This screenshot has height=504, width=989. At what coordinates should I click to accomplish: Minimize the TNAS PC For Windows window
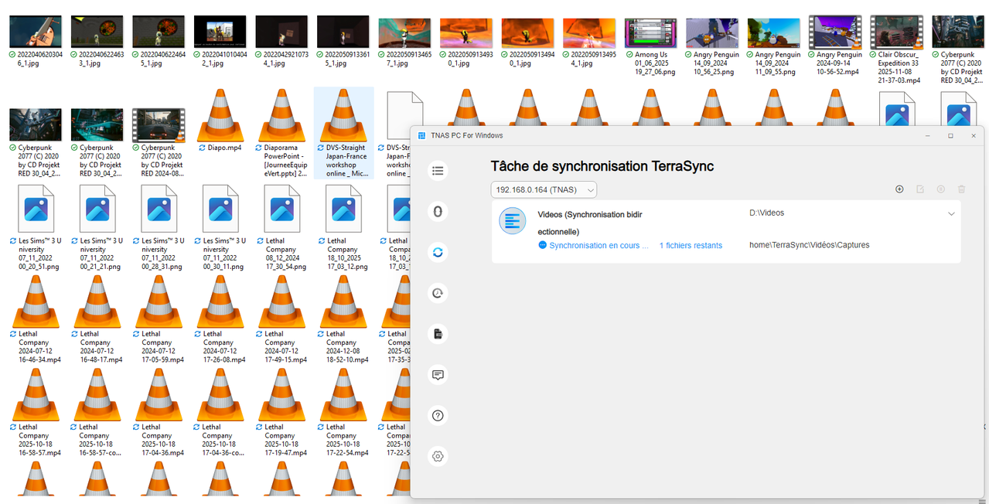click(928, 135)
